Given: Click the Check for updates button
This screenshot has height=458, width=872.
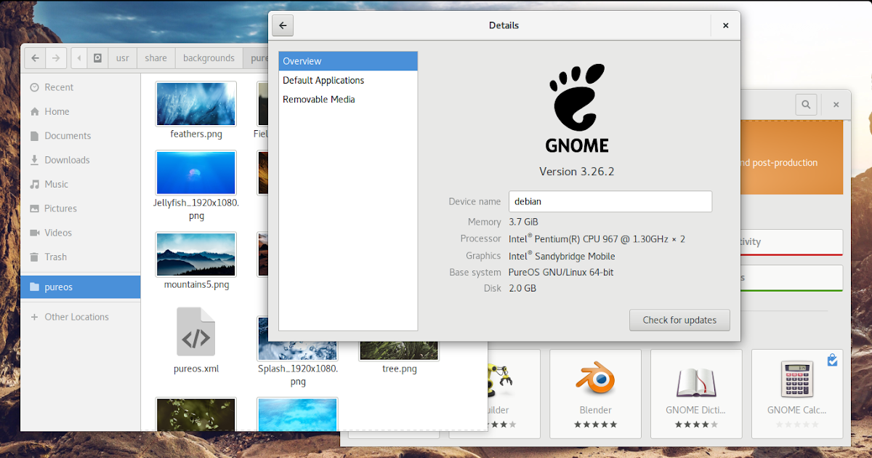Looking at the screenshot, I should click(679, 320).
